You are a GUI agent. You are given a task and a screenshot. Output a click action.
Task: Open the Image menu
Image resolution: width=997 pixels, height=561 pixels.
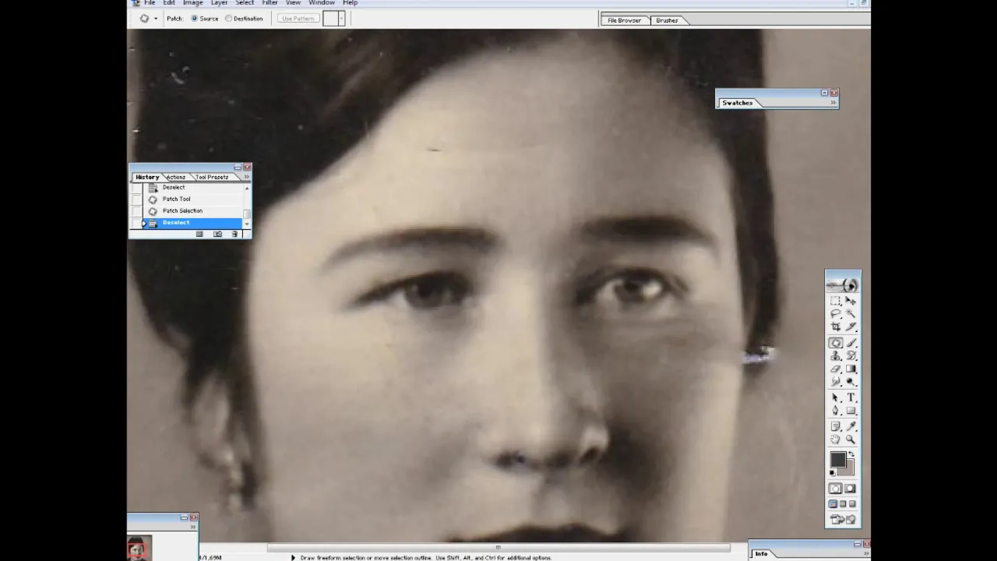(x=192, y=3)
